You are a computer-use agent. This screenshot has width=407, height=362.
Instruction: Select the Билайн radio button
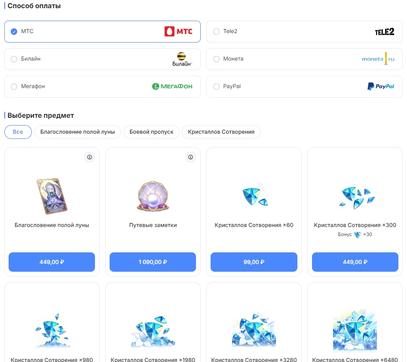click(x=14, y=59)
